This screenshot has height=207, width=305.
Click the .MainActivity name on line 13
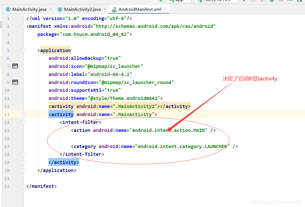click(x=134, y=115)
